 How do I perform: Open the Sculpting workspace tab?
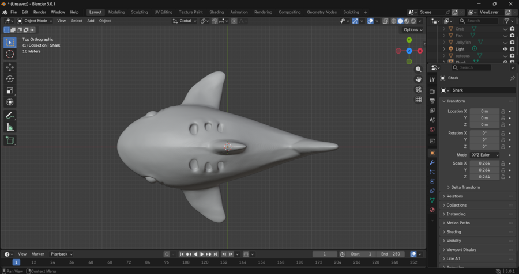click(x=139, y=12)
